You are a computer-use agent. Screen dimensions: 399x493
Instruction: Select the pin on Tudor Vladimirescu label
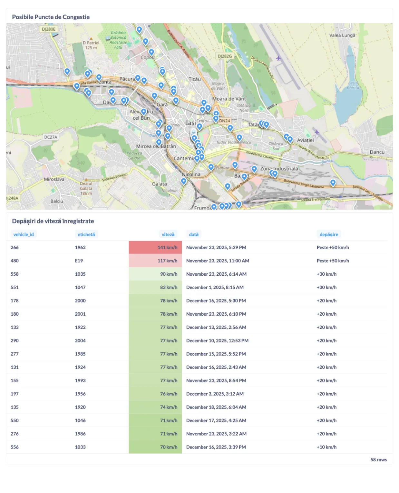tap(239, 138)
